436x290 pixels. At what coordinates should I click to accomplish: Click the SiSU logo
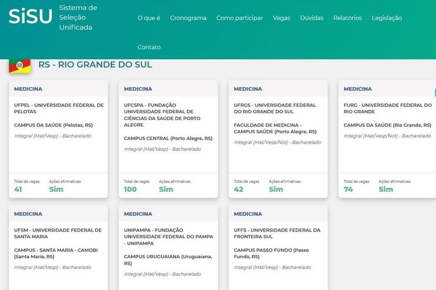[31, 16]
